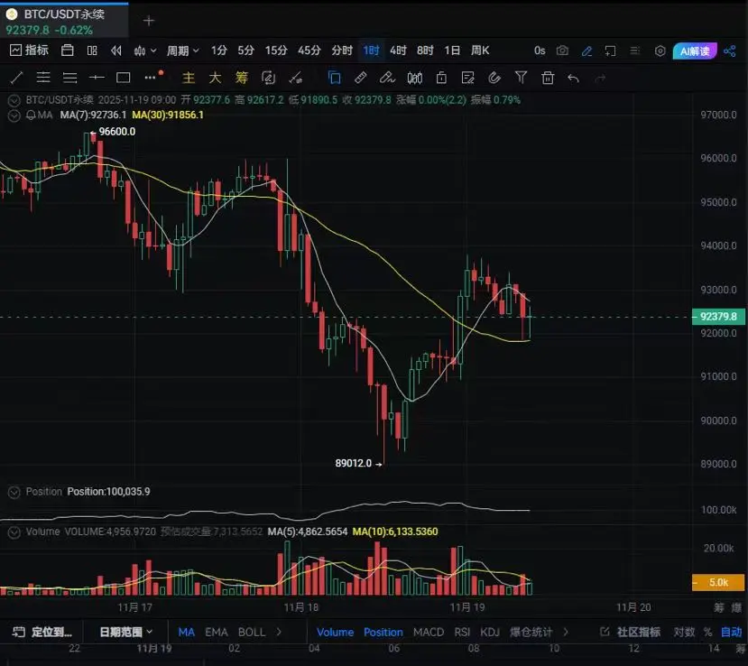Viewport: 748px width, 666px height.
Task: Select the rectangle drawing tool
Action: tap(124, 78)
